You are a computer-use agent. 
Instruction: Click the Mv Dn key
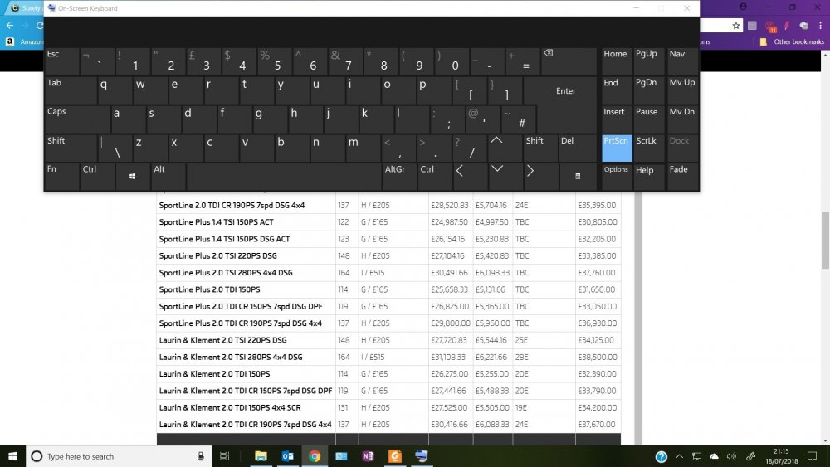pyautogui.click(x=682, y=119)
